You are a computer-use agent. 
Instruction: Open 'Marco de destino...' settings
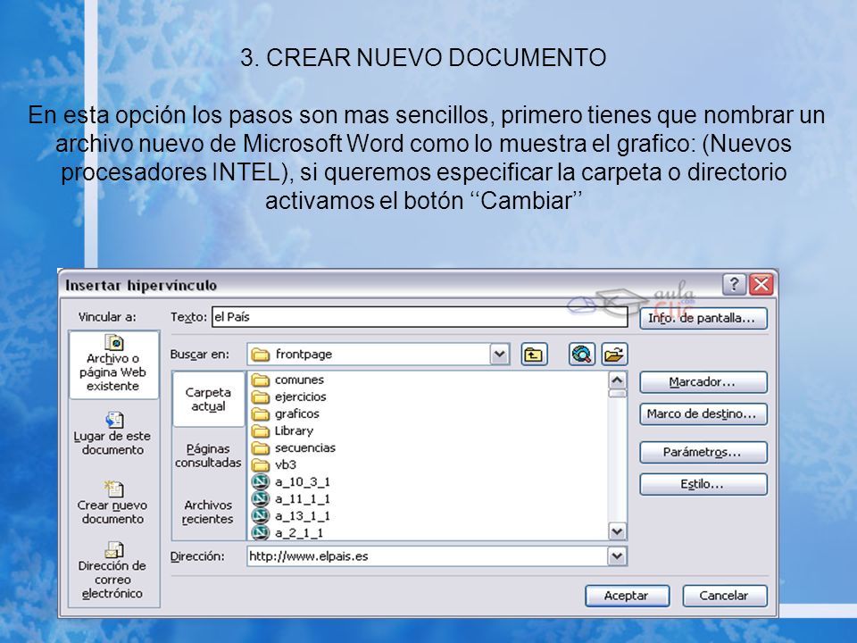coord(703,413)
